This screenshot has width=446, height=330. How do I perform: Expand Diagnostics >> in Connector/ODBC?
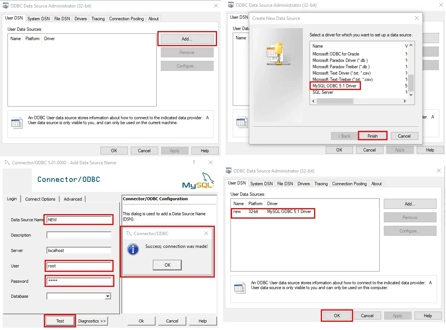point(92,321)
